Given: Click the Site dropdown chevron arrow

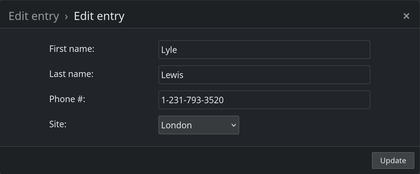Looking at the screenshot, I should tap(233, 125).
